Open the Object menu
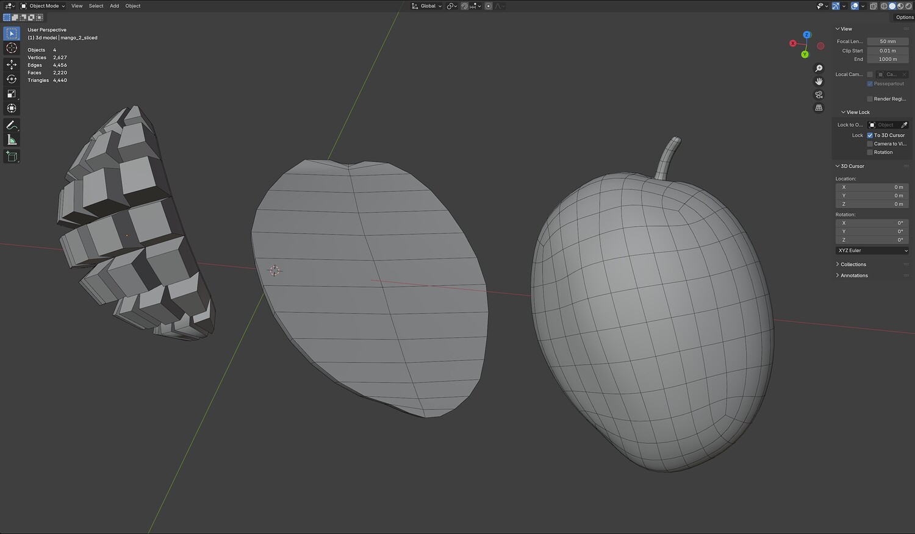 [x=133, y=6]
